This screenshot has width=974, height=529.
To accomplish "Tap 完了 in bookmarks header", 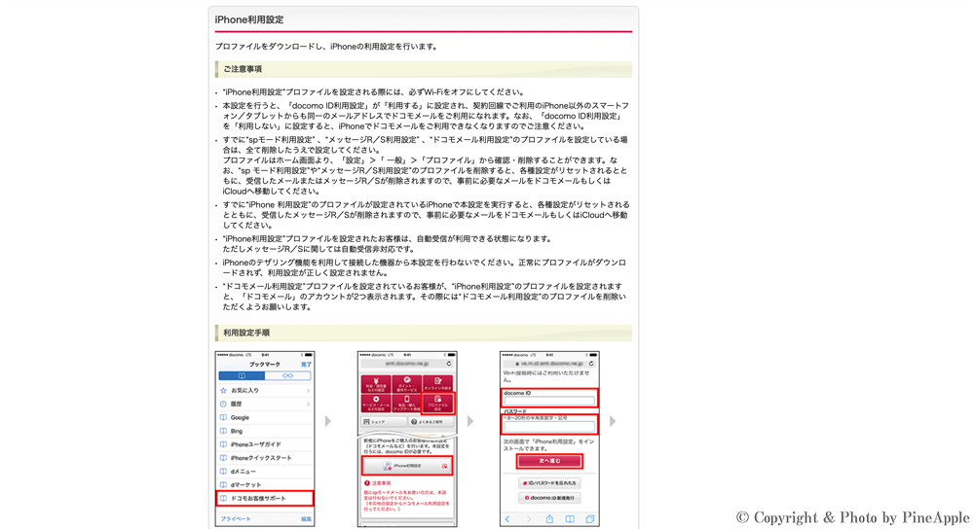I will [x=306, y=365].
